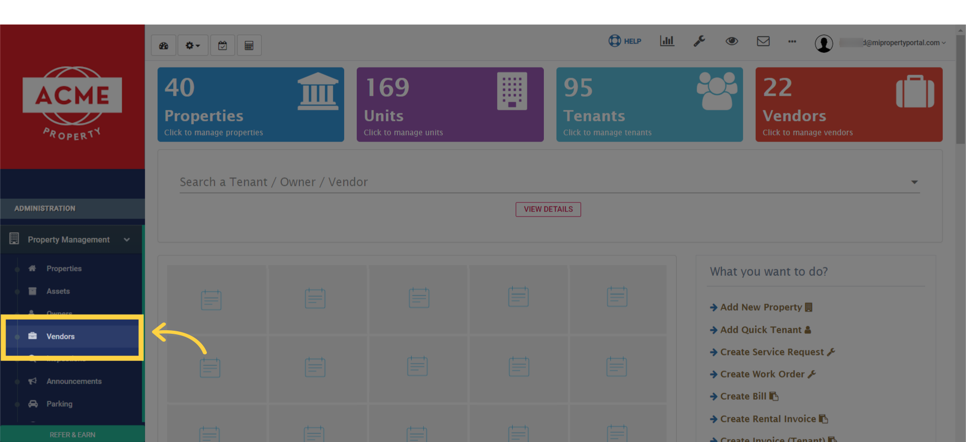Click the Vendors briefcase icon in sidebar

[32, 336]
